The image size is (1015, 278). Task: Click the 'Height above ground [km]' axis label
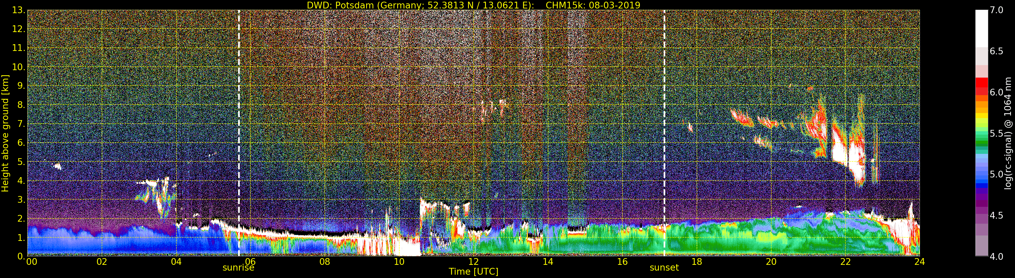coord(5,133)
